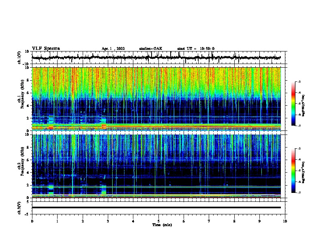Click the log(PSD) label beside ch.1 color bar

click(304, 106)
